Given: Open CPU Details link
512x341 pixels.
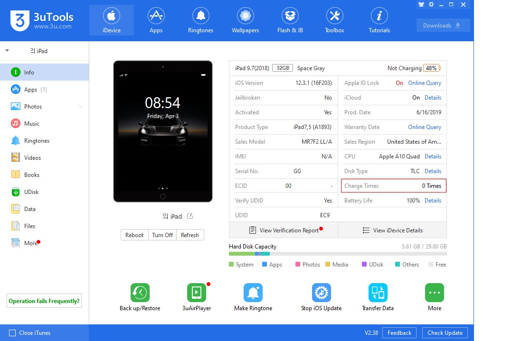Looking at the screenshot, I should coord(433,156).
